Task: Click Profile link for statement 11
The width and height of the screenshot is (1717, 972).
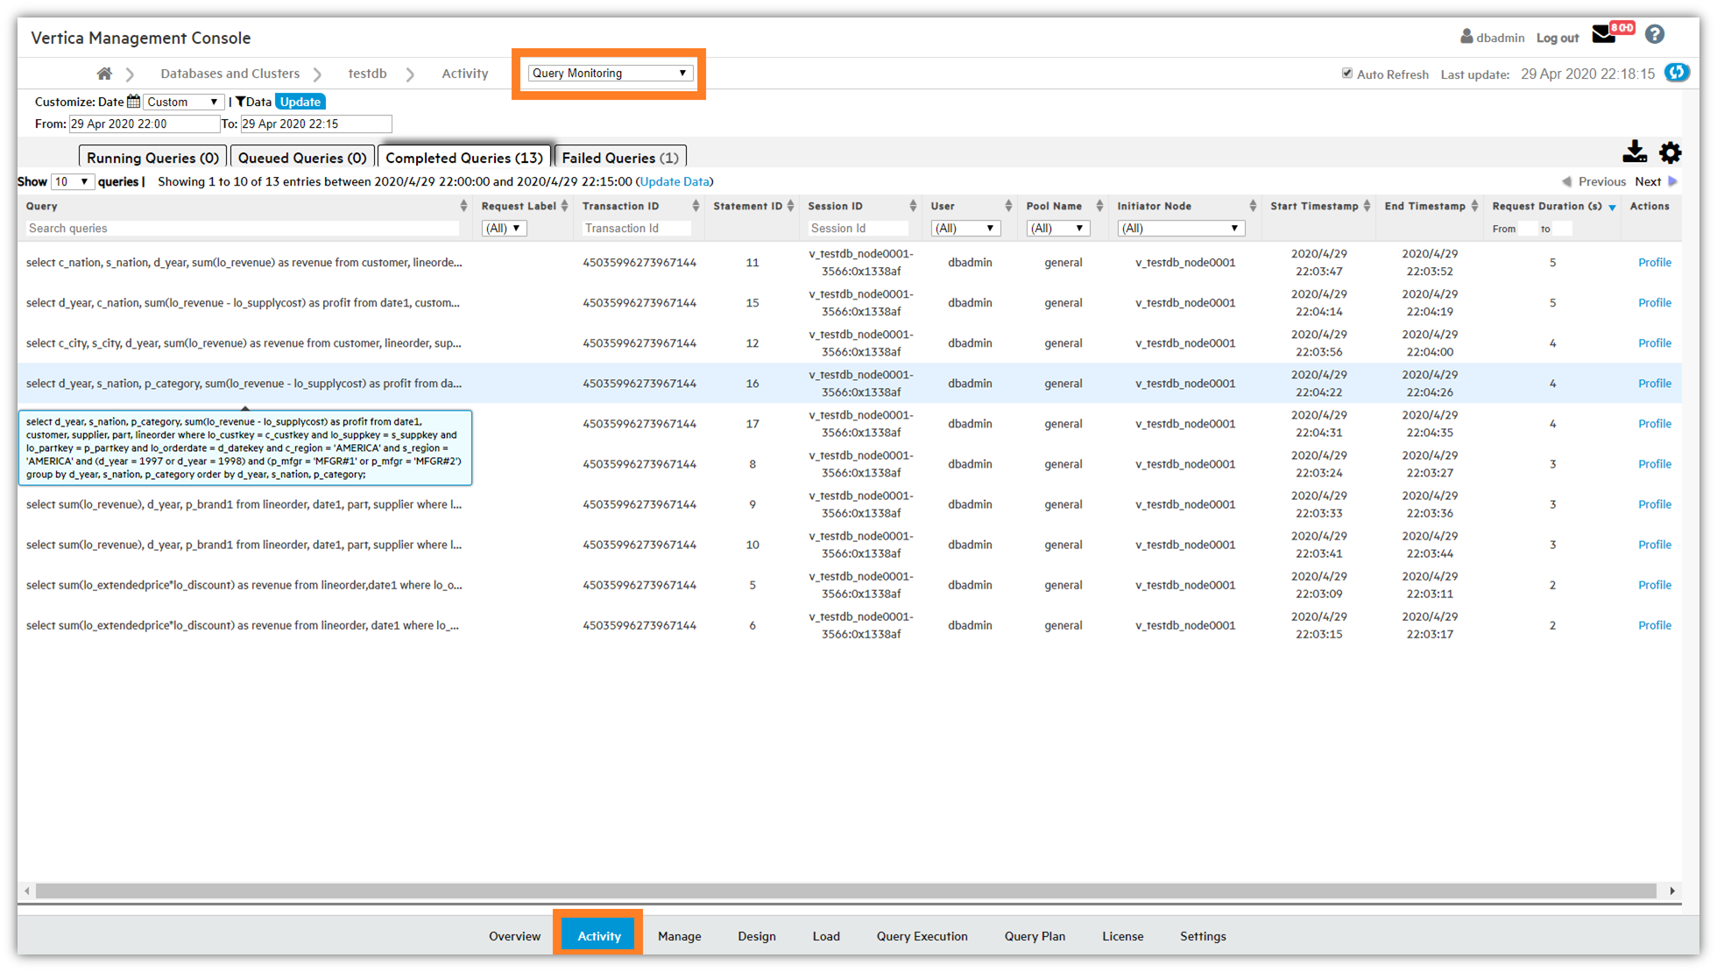Action: (x=1654, y=263)
